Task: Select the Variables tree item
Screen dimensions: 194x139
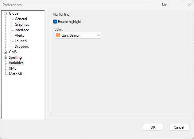Action: tap(16, 63)
